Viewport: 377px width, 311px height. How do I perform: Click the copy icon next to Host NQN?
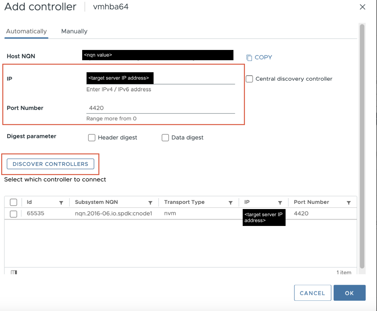[249, 58]
